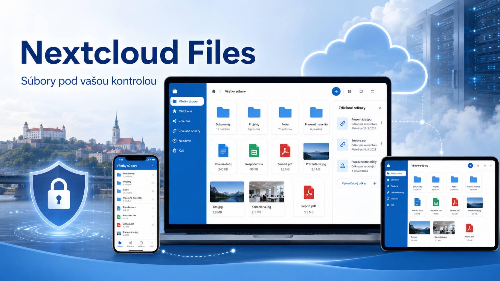500x281 pixels.
Task: Open the more options dots on the laptop toolbar
Action: [372, 91]
